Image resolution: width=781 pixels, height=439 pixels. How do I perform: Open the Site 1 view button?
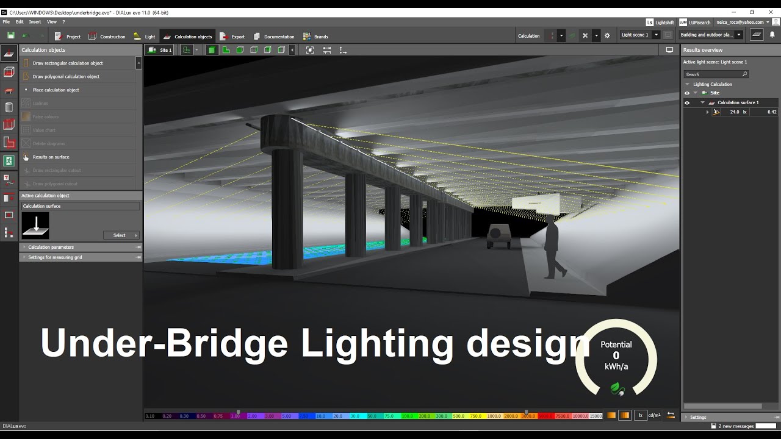point(160,50)
